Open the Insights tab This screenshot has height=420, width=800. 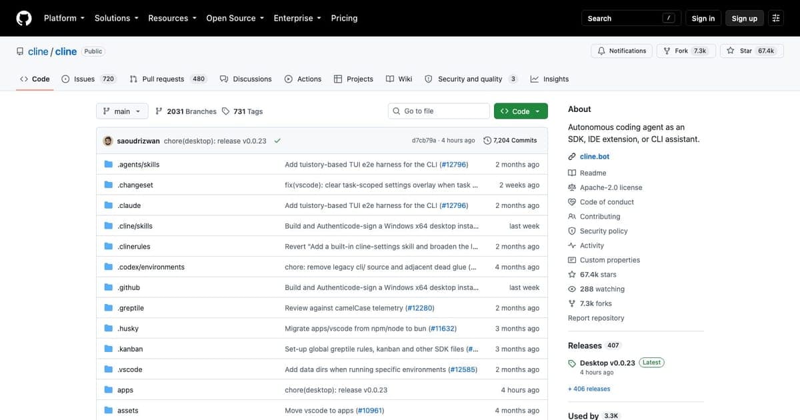(549, 79)
